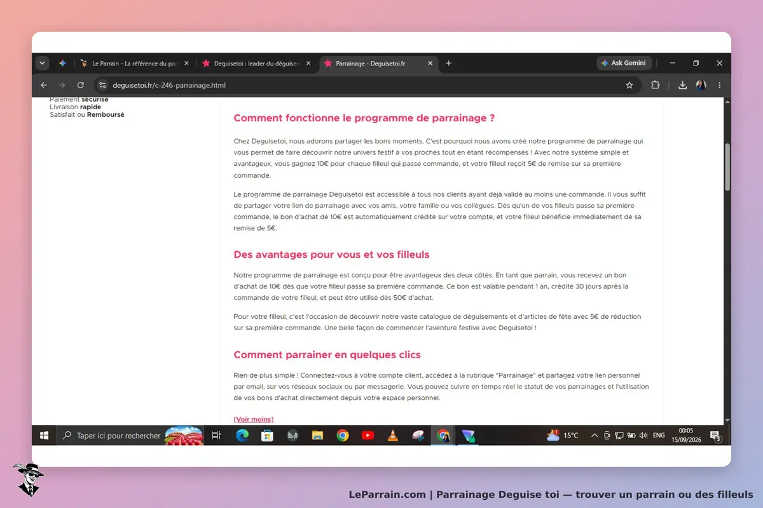Close the Parrainage - Deguisetoi.fr tab
Screen dimensions: 763x508
pyautogui.click(x=430, y=63)
